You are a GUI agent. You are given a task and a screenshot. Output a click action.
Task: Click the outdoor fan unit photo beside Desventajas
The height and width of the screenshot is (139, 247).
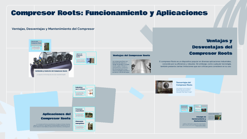(x=164, y=87)
